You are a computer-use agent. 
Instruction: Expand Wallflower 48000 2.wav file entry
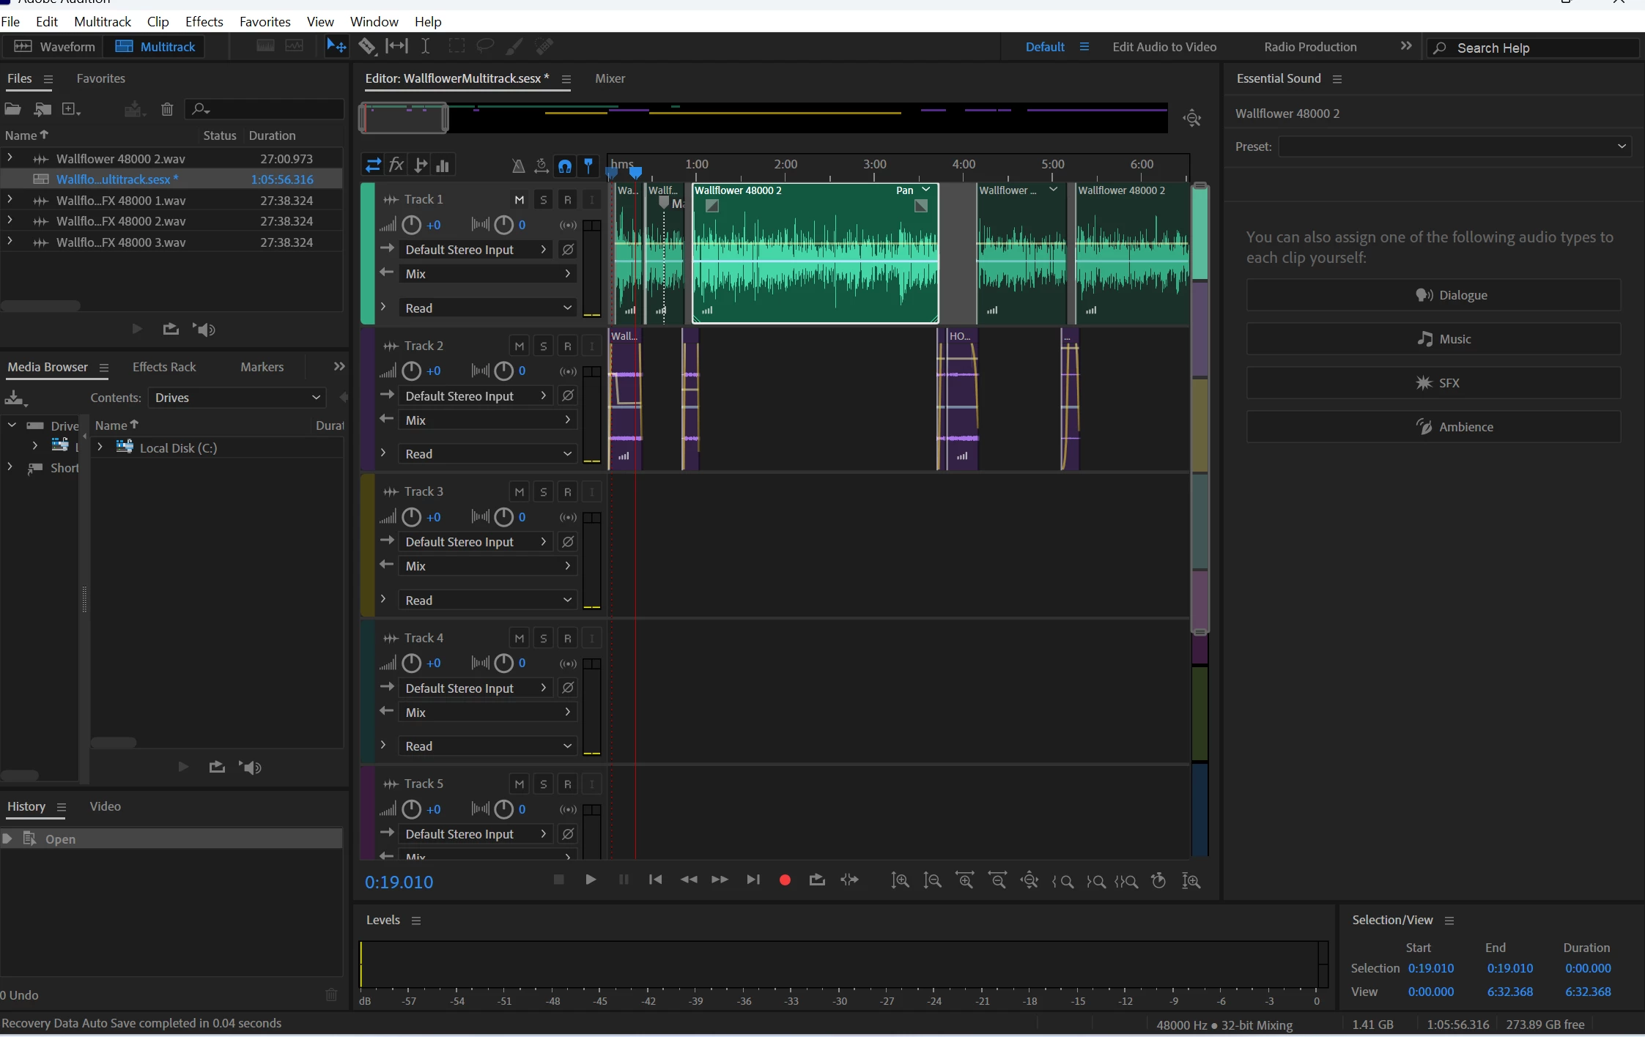10,158
